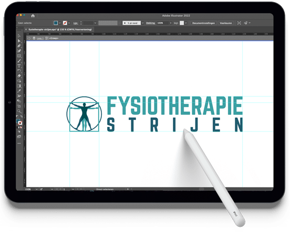Viewport: 290px width, 232px height.
Task: Click the opacity 100% input field
Action: tap(162, 23)
